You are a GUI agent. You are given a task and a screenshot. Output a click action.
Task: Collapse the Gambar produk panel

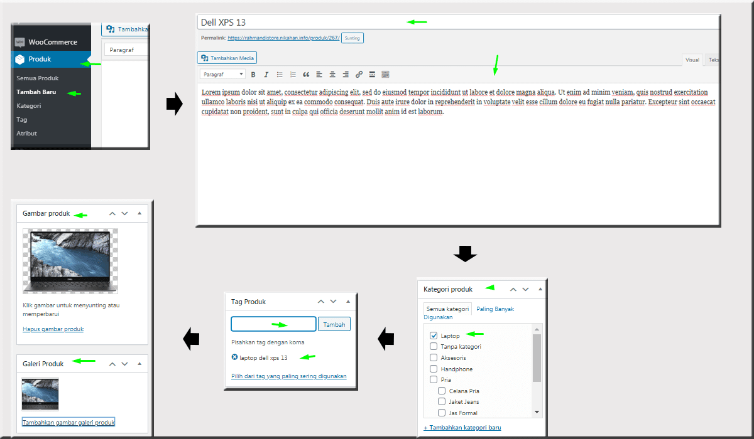(139, 214)
